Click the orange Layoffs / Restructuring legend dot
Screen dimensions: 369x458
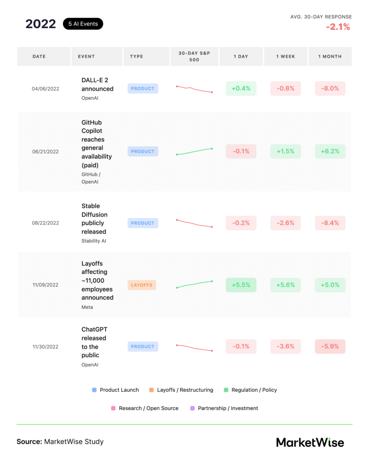click(152, 390)
